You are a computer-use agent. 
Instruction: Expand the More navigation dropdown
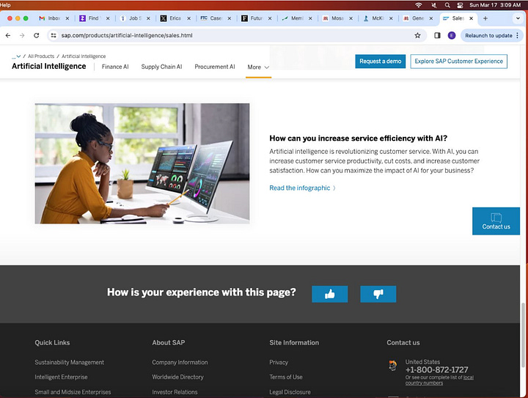258,67
